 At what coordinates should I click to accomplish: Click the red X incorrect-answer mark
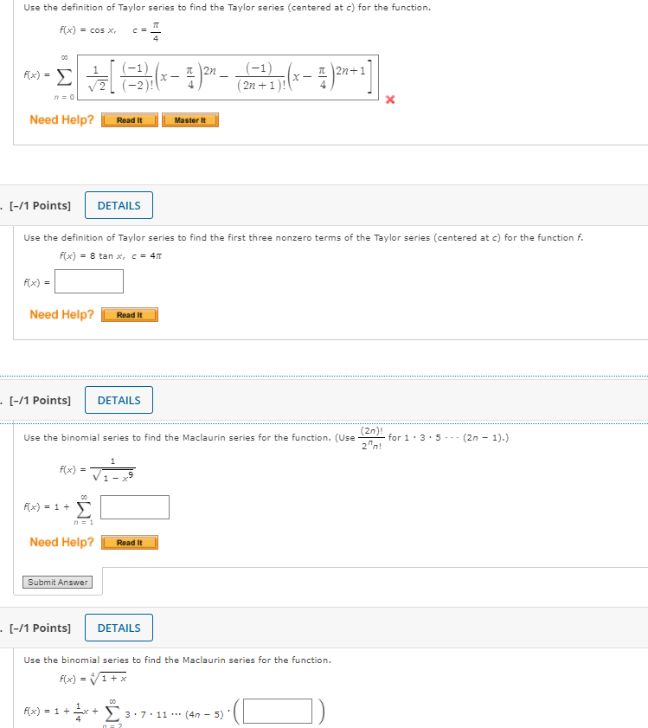click(x=390, y=100)
